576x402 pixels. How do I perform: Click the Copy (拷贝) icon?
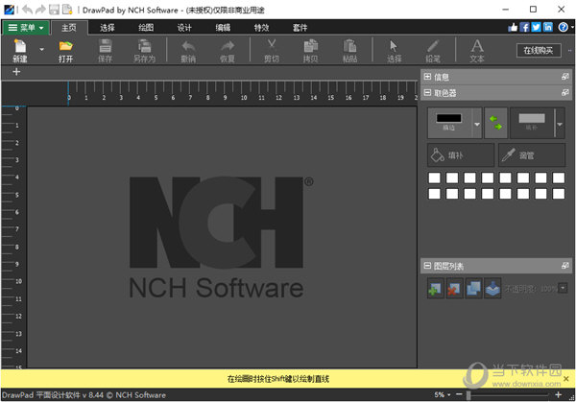[311, 46]
